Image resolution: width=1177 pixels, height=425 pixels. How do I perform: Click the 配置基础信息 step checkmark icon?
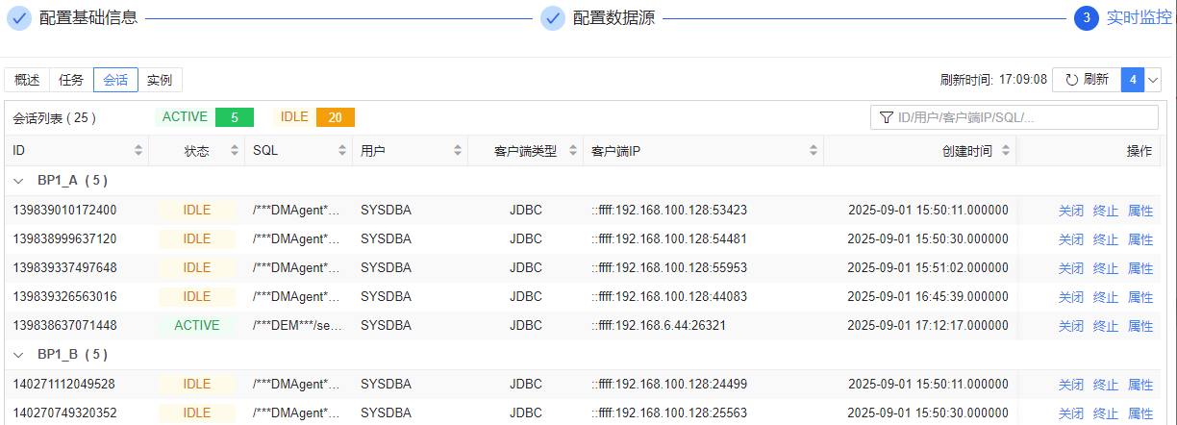tap(19, 18)
